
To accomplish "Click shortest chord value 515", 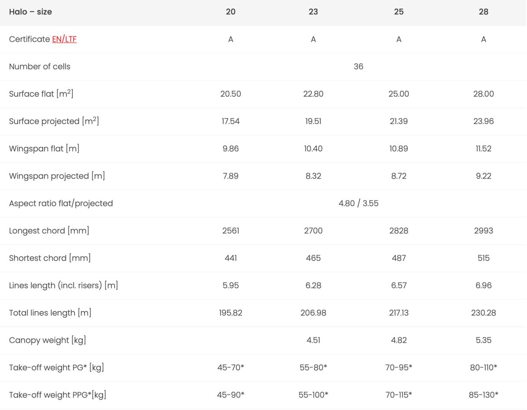I will (484, 258).
